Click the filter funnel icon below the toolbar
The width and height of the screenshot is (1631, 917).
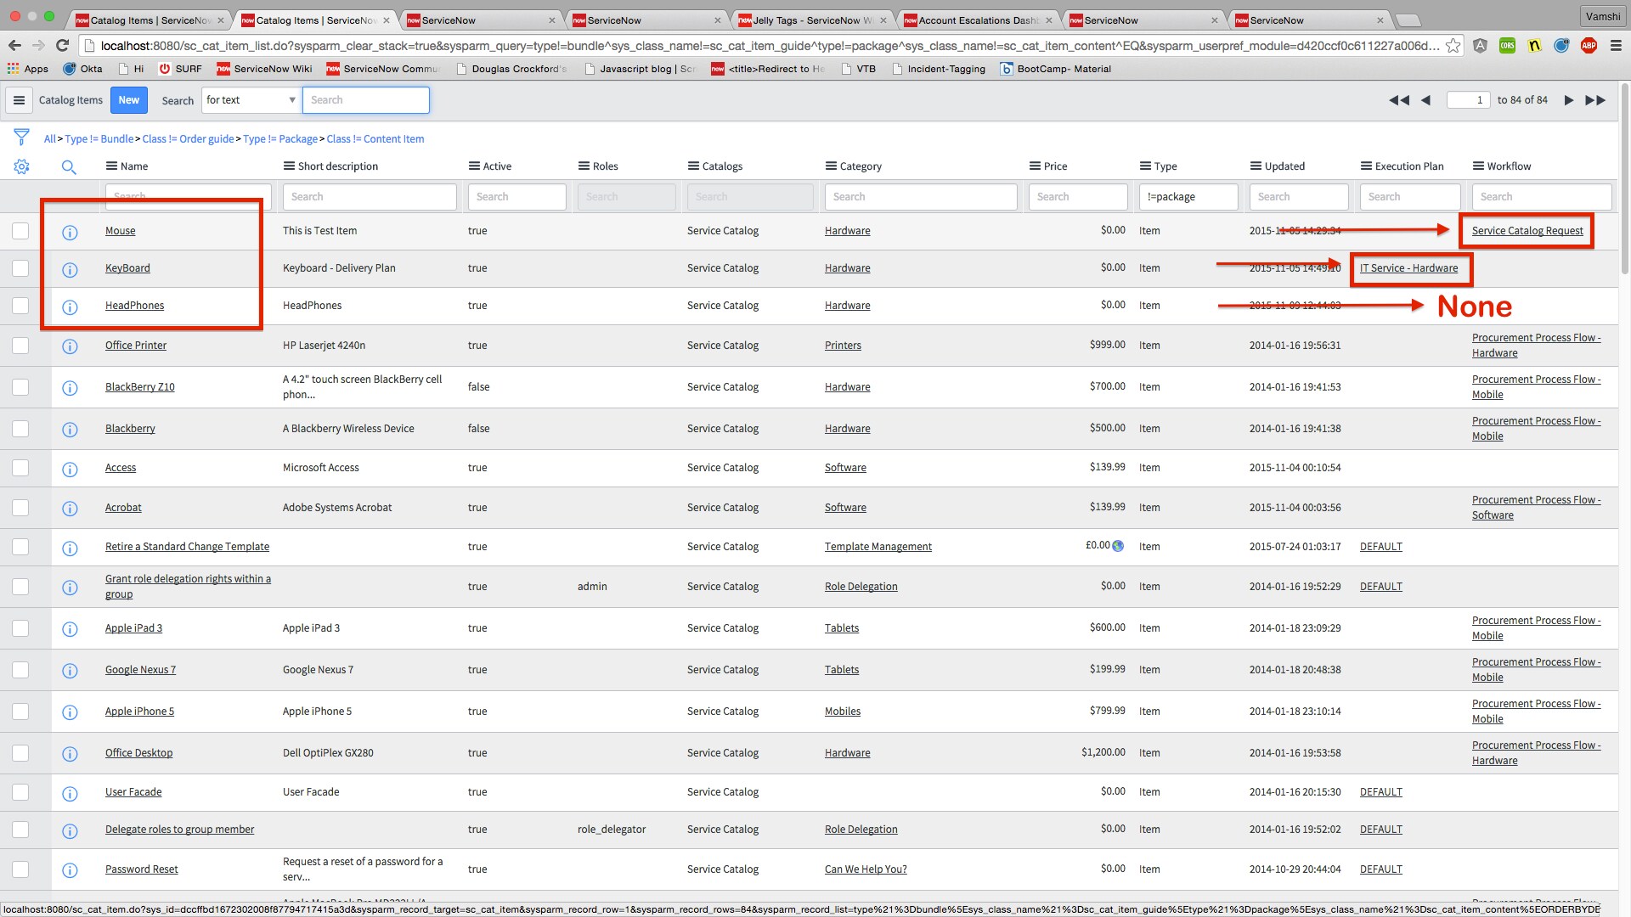[21, 137]
